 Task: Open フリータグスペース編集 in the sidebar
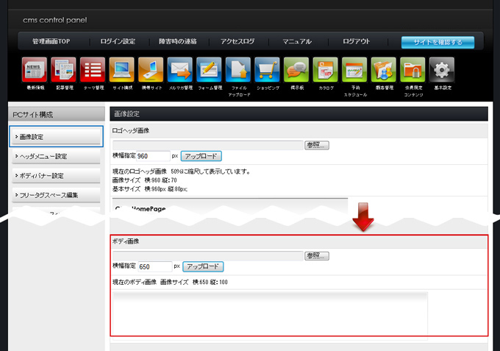56,196
